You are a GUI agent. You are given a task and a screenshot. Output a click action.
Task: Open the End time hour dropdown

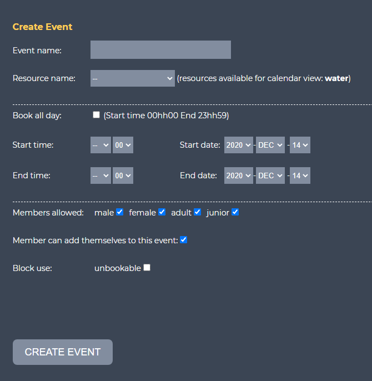[x=100, y=176]
